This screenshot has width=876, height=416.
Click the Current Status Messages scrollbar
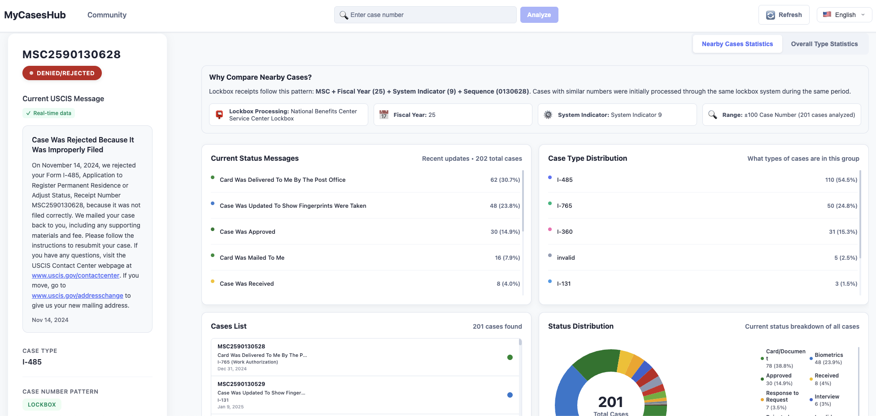pyautogui.click(x=523, y=201)
